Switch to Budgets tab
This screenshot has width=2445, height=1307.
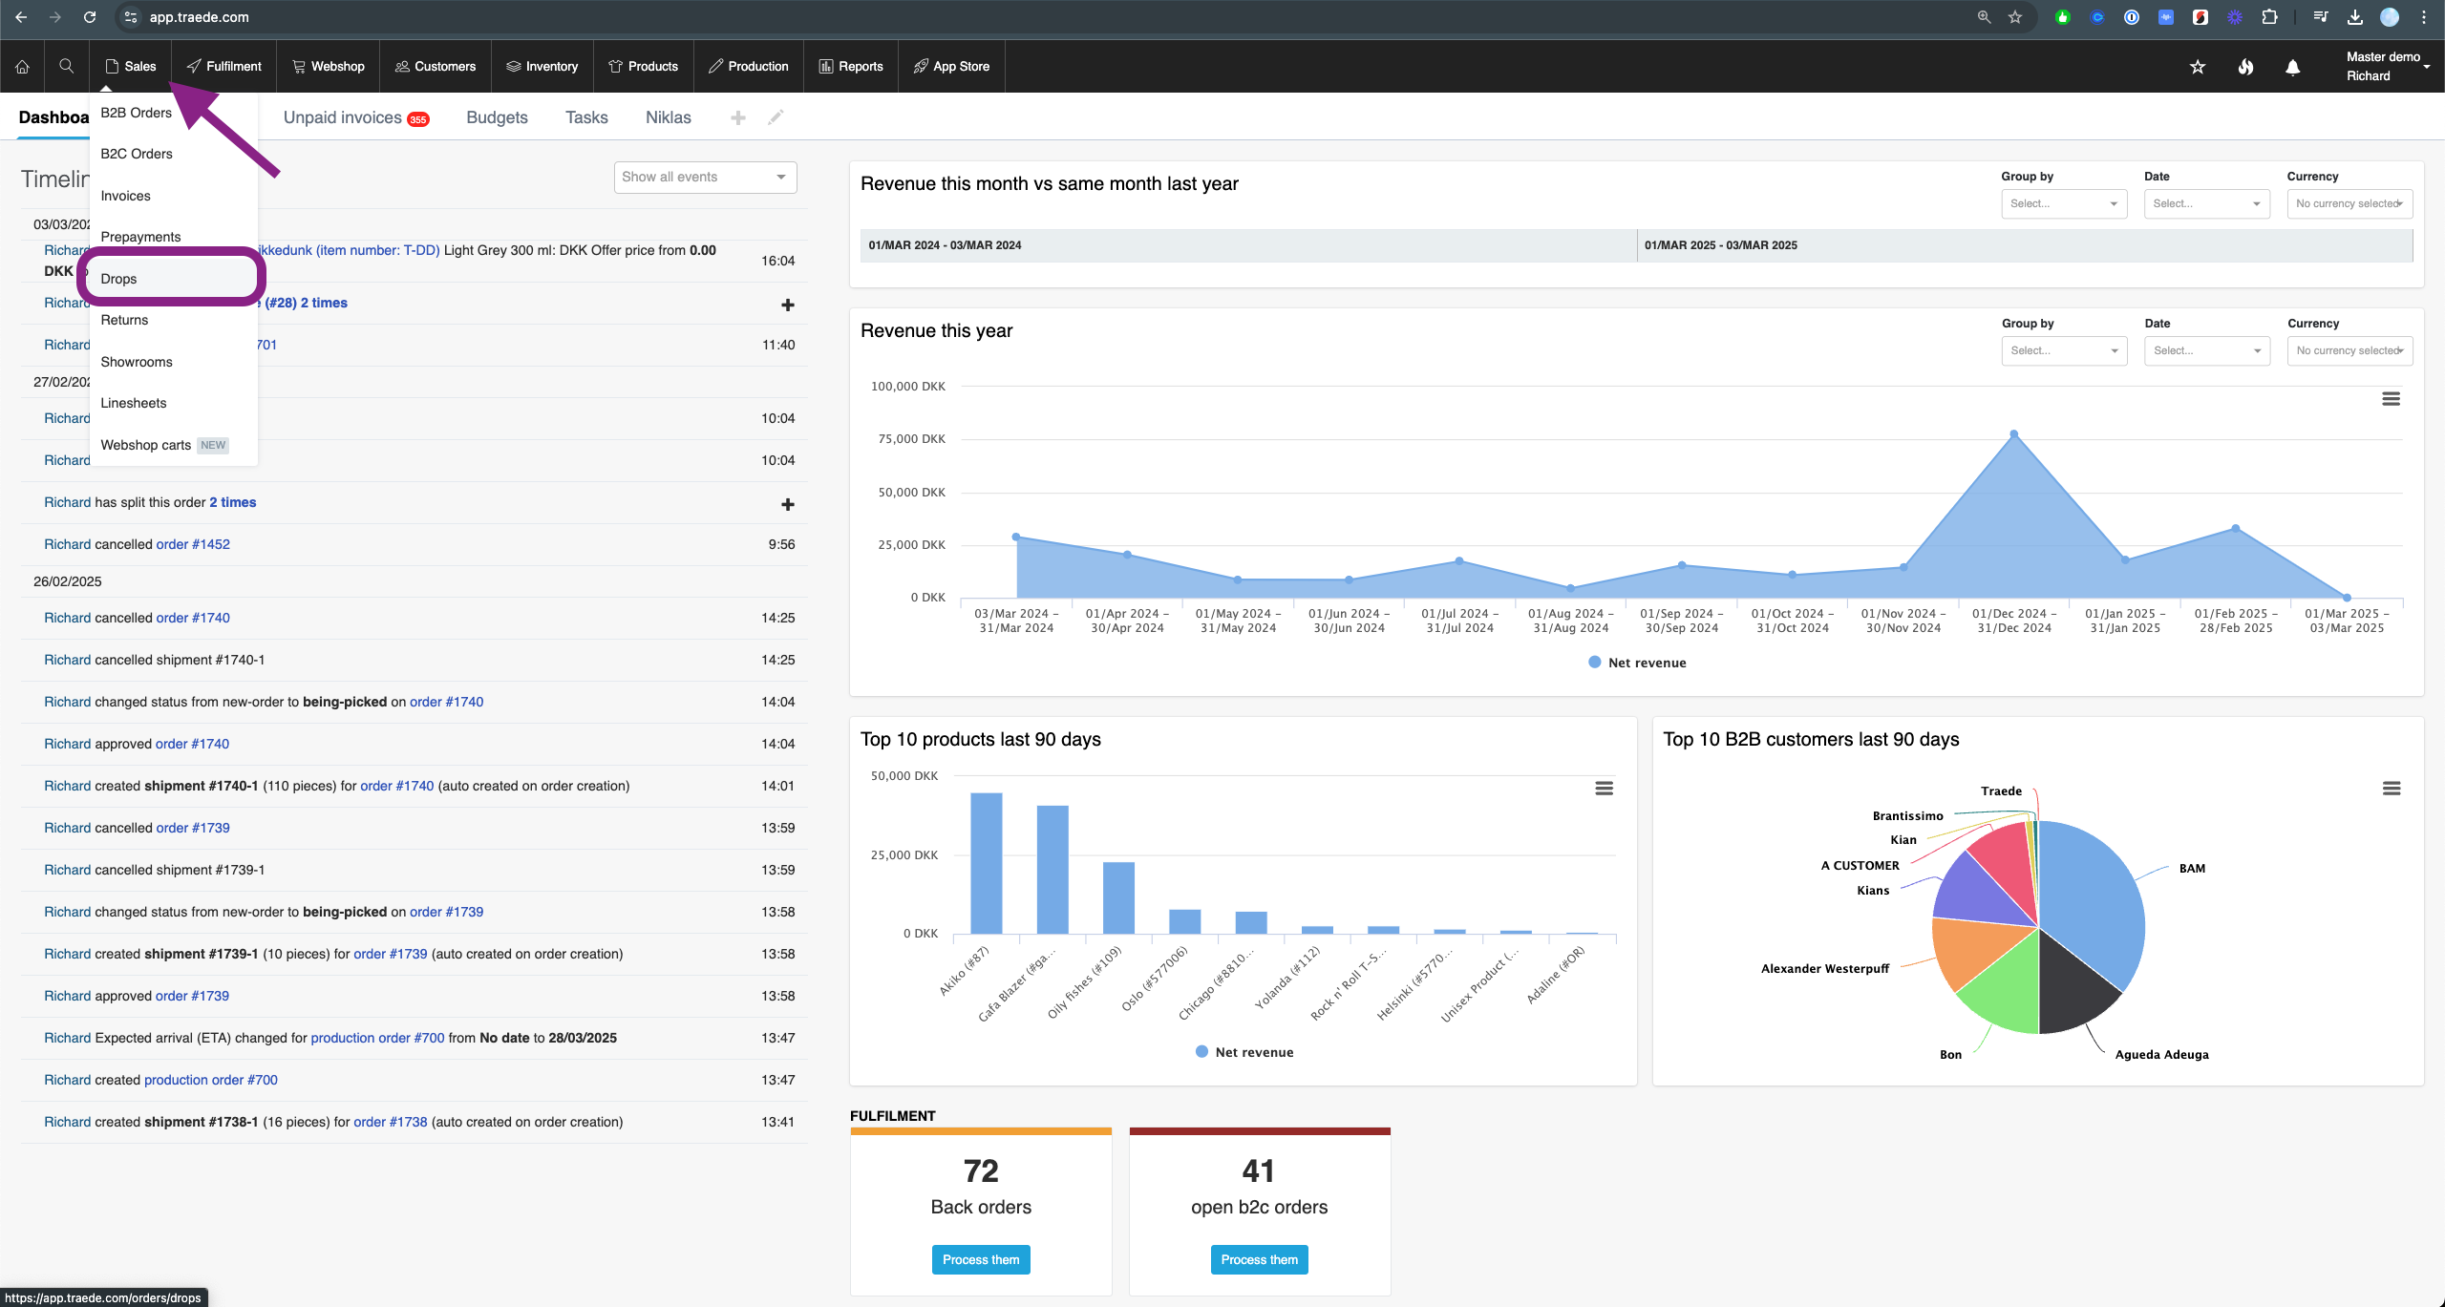497,117
